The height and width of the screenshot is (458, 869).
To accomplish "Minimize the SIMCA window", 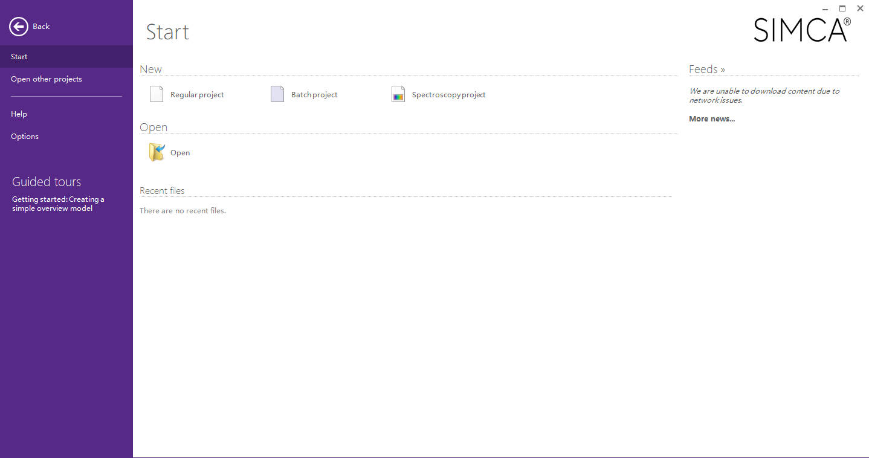I will [825, 8].
